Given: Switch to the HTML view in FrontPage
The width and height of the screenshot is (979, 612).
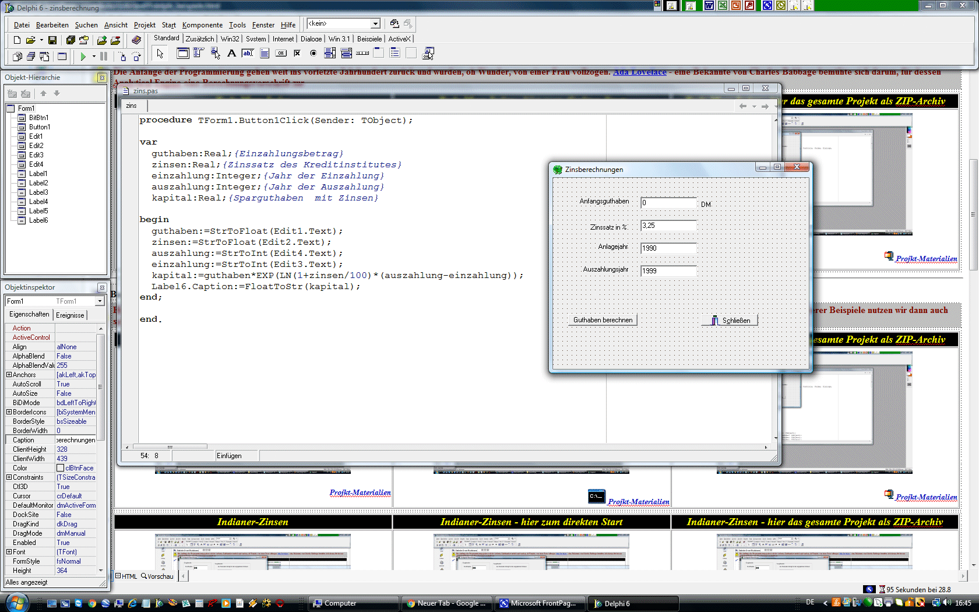Looking at the screenshot, I should coord(126,576).
